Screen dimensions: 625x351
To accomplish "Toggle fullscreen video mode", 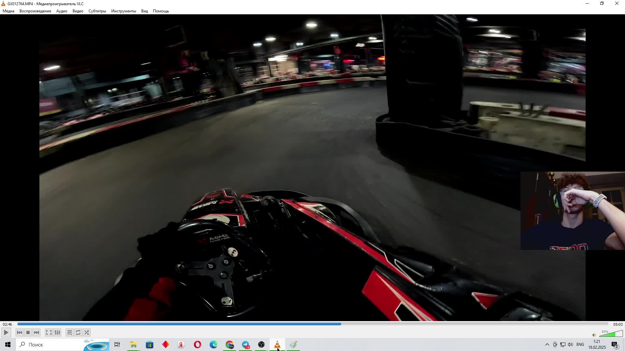I will click(49, 332).
